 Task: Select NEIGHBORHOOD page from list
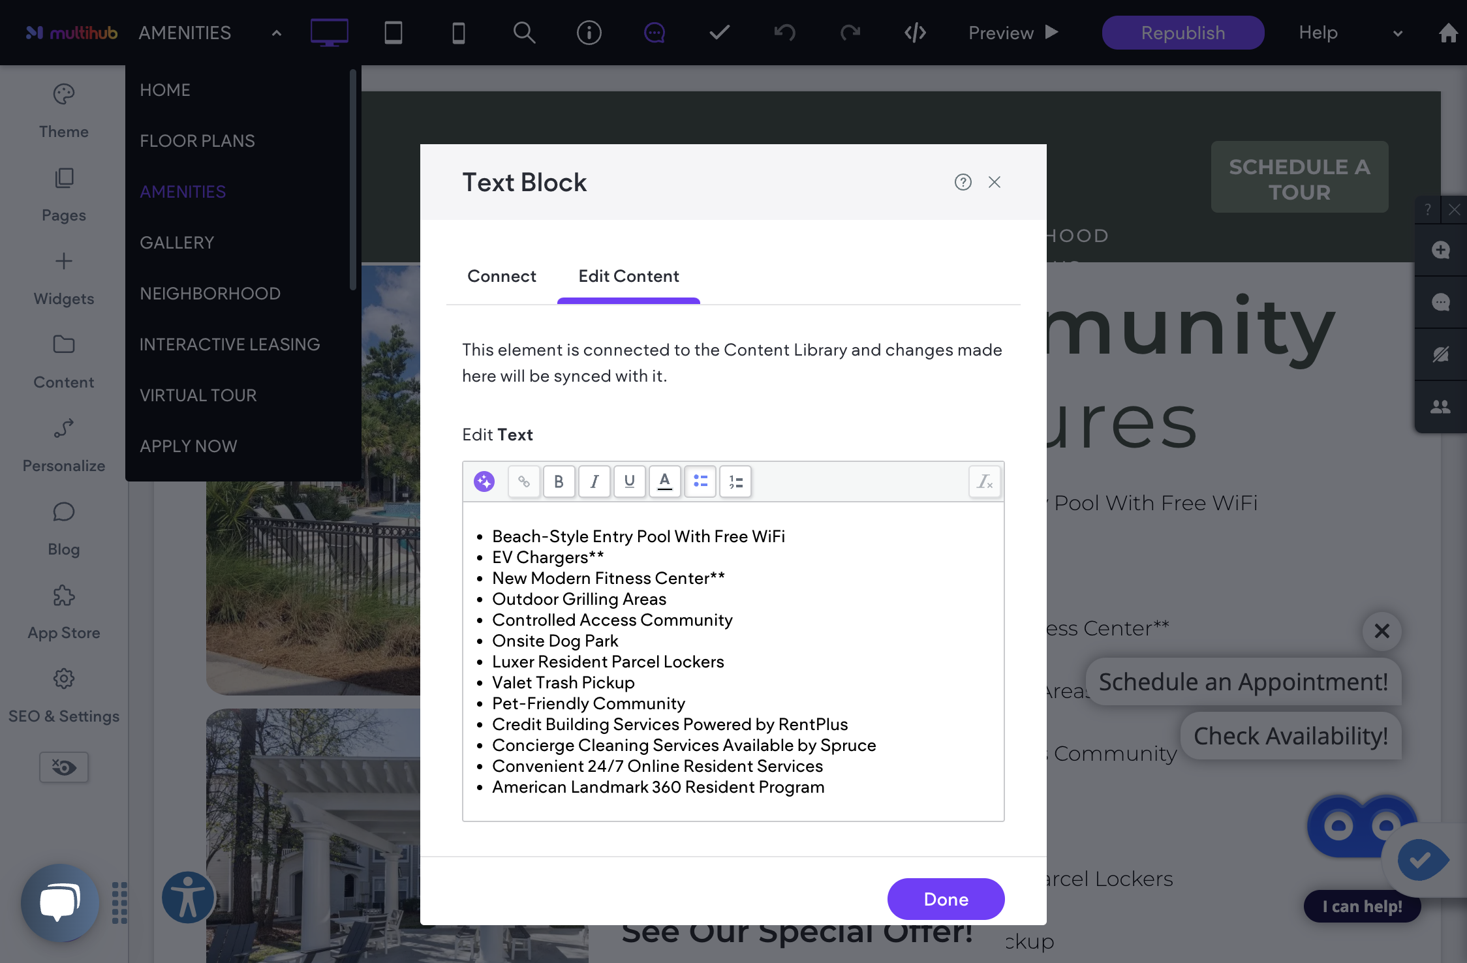point(210,294)
